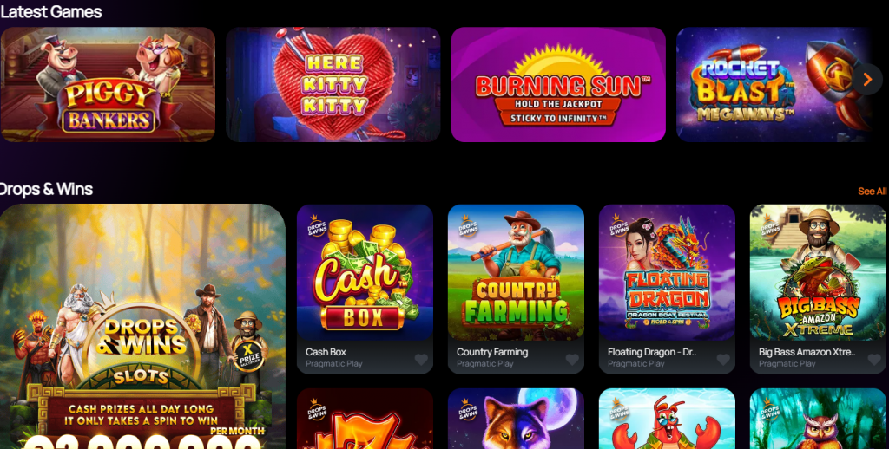Image resolution: width=889 pixels, height=449 pixels.
Task: Open the Piggy Bankers game banner
Action: [108, 84]
